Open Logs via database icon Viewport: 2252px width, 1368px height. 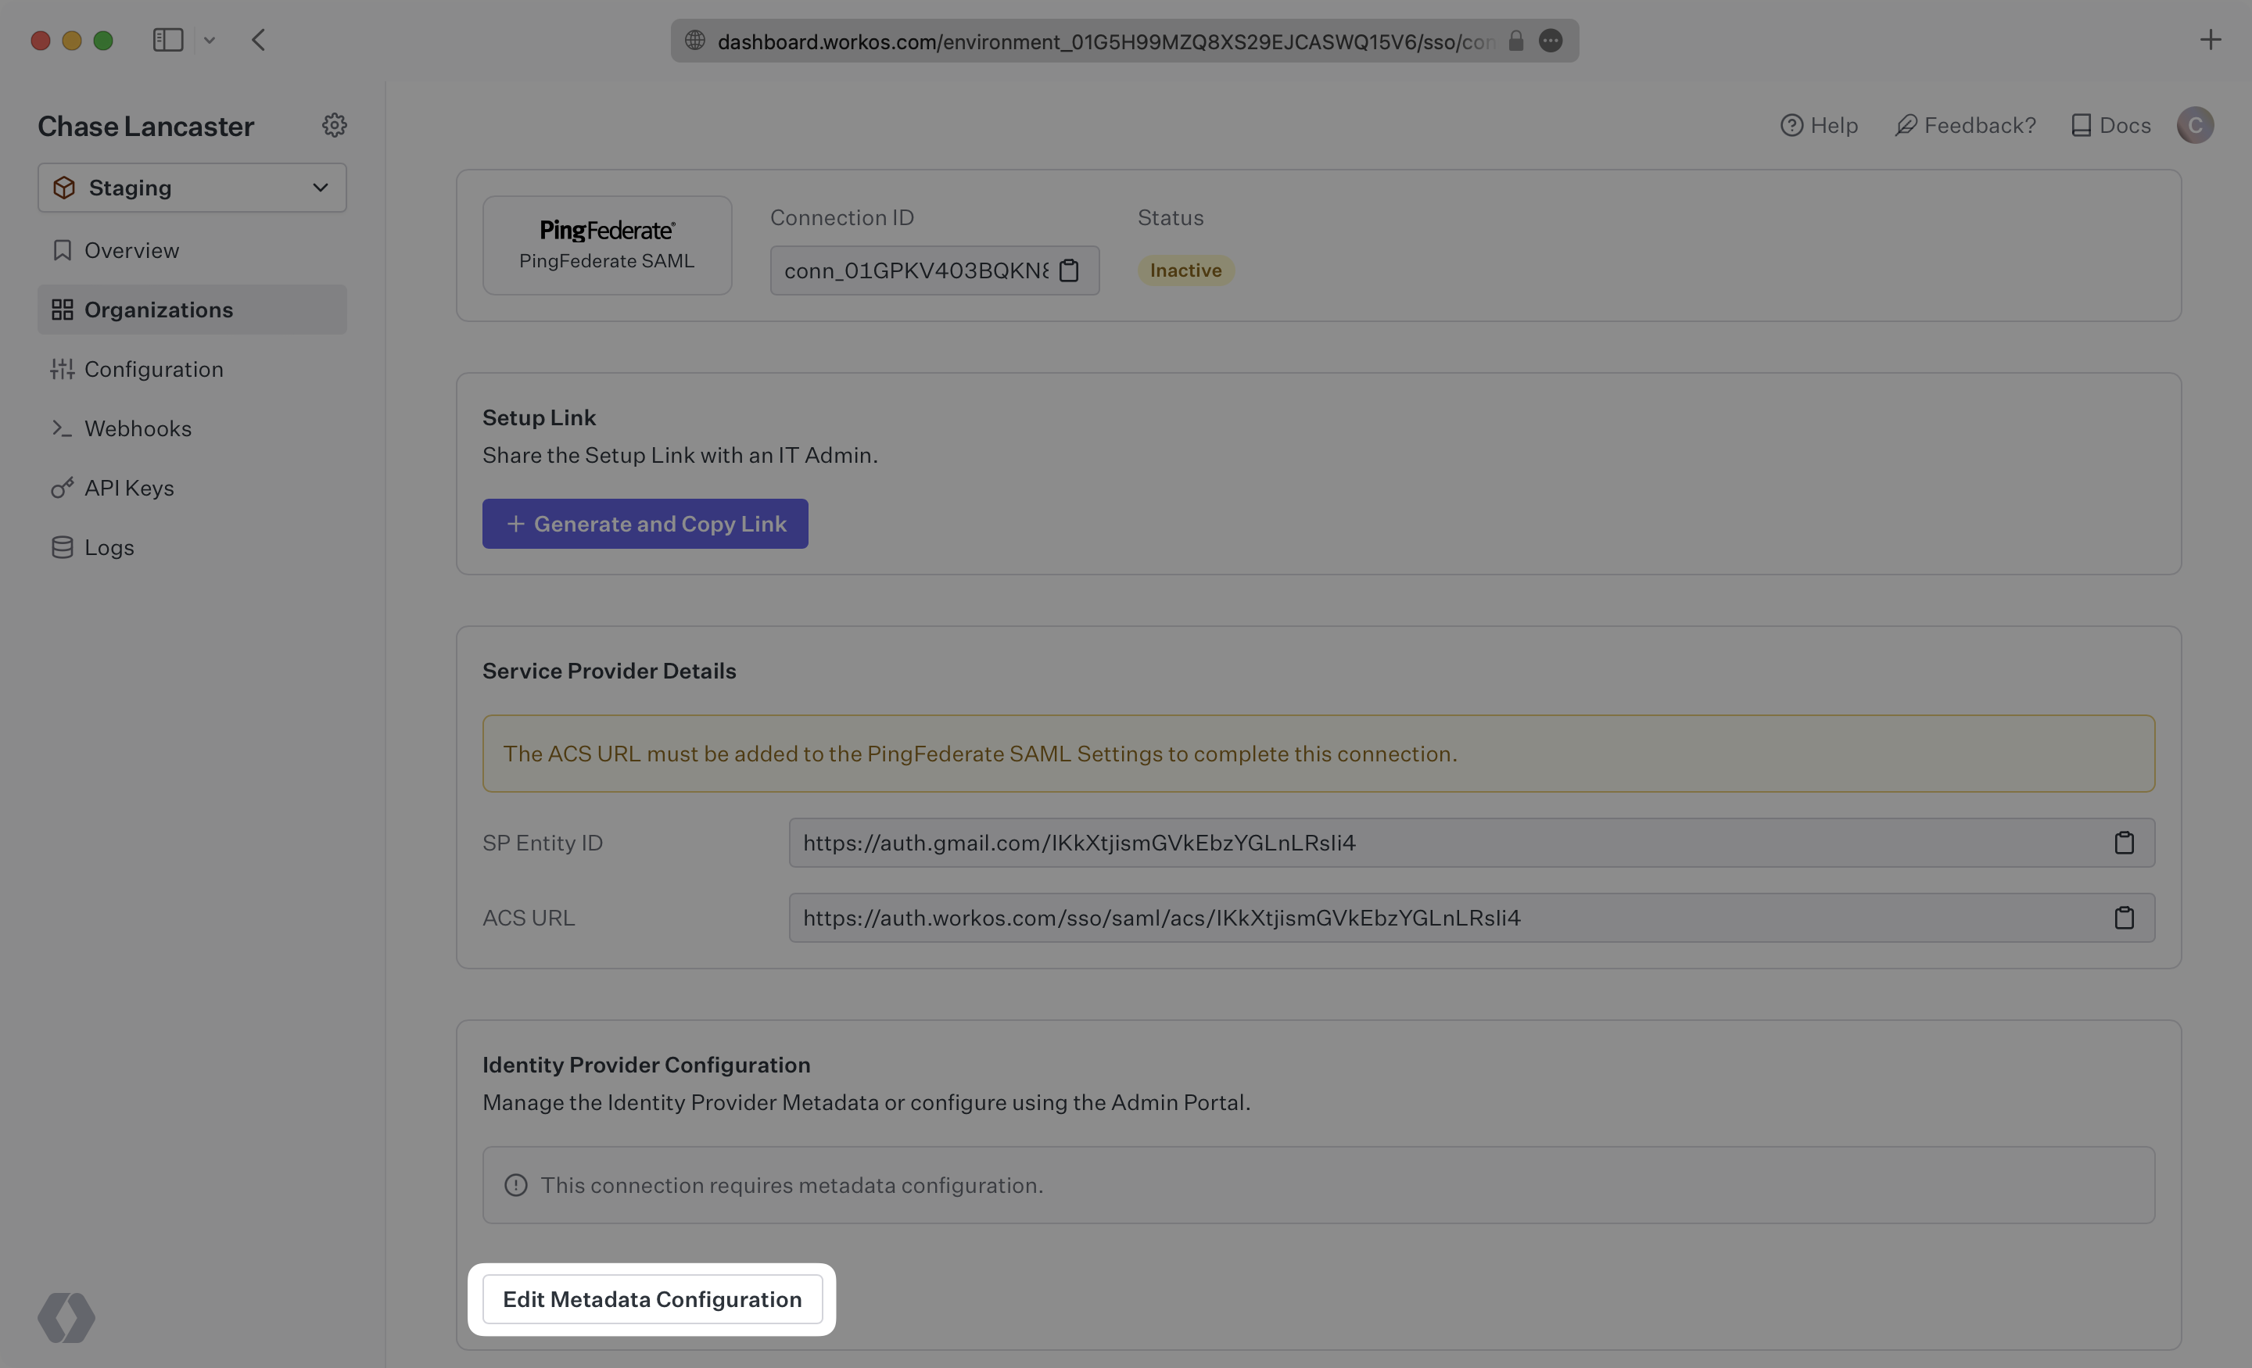62,546
